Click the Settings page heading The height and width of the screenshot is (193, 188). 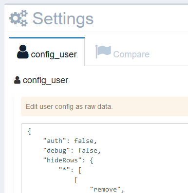coord(63,19)
